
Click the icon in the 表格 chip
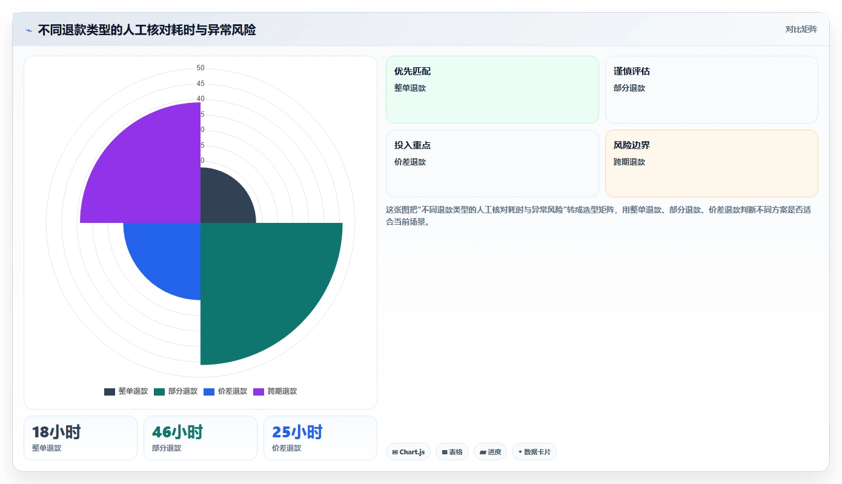(x=445, y=453)
